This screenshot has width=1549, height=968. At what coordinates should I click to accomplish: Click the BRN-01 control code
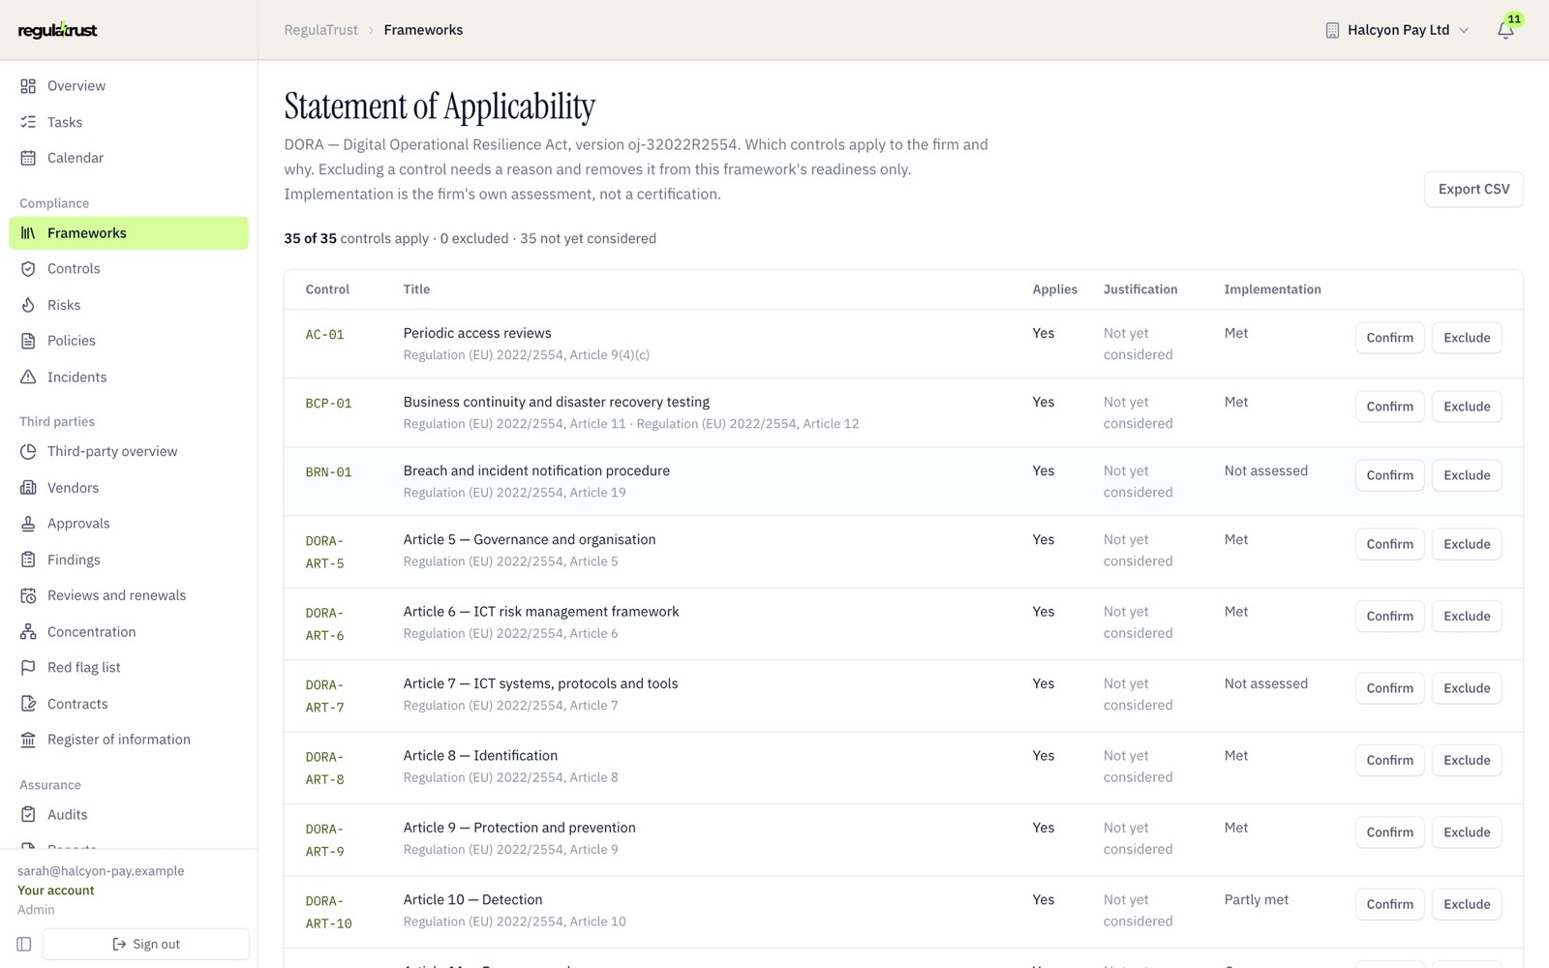click(x=328, y=472)
